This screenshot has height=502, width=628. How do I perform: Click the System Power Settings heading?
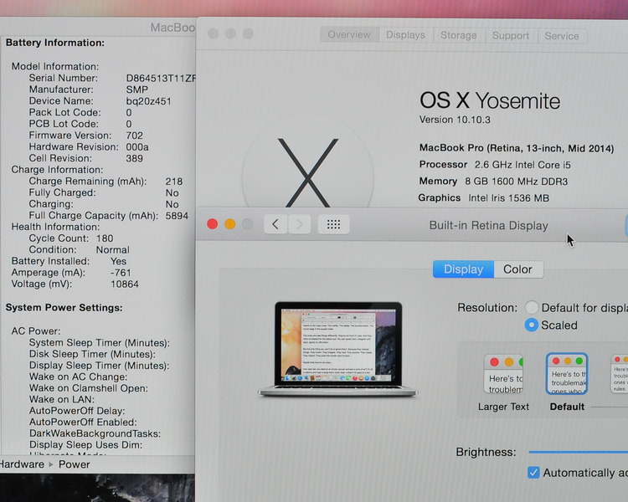click(x=64, y=307)
